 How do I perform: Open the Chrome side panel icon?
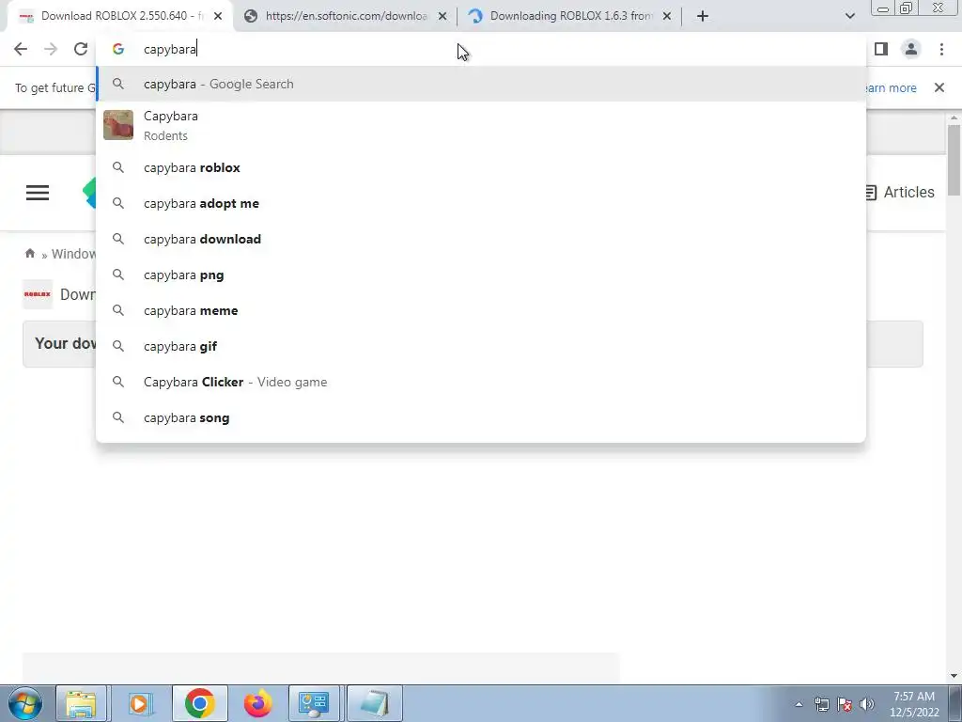pyautogui.click(x=881, y=49)
